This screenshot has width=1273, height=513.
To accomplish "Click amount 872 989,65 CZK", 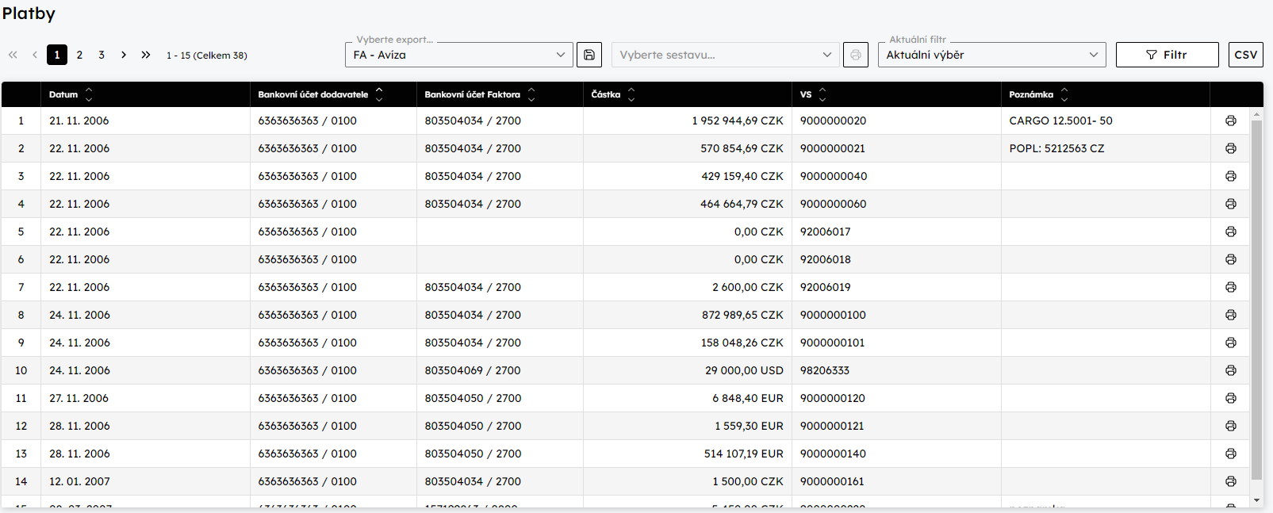I will 742,315.
